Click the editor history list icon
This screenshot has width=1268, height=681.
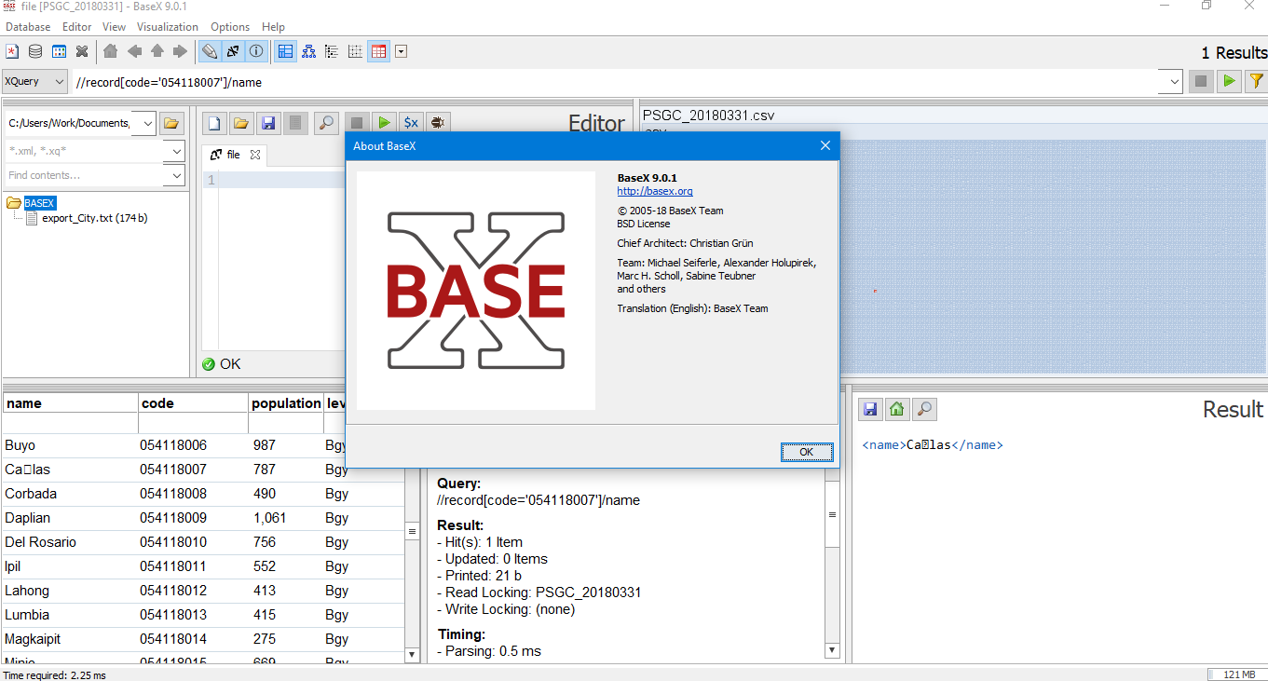295,123
